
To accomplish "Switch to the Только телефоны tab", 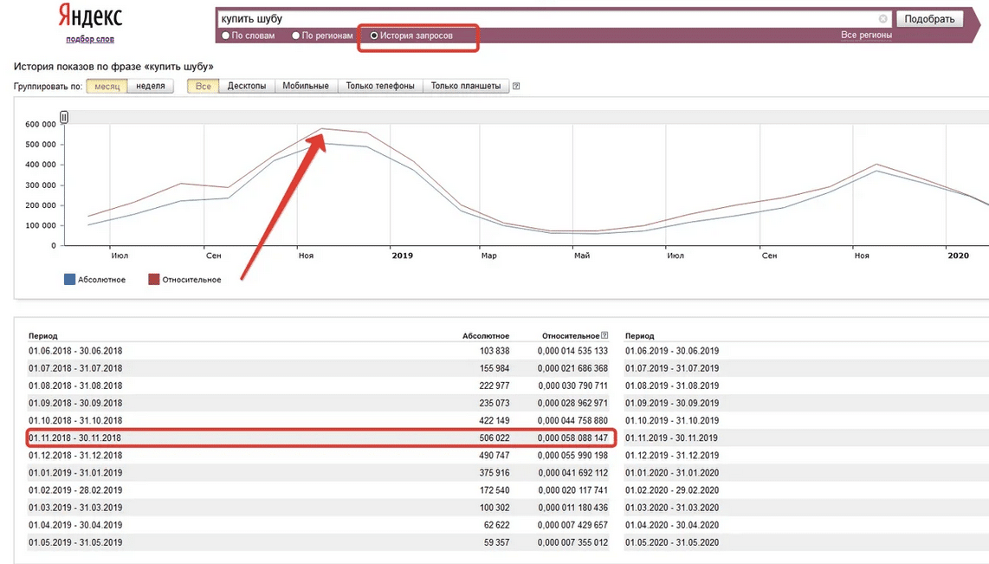I will [x=380, y=87].
